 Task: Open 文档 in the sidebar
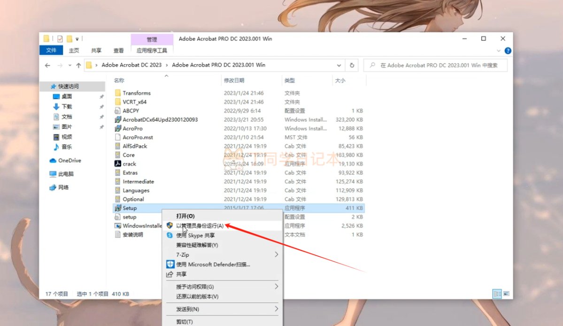(66, 116)
